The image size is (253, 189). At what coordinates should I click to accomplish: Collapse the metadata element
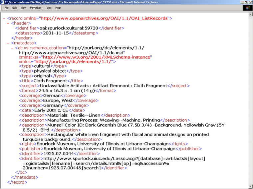(8, 43)
